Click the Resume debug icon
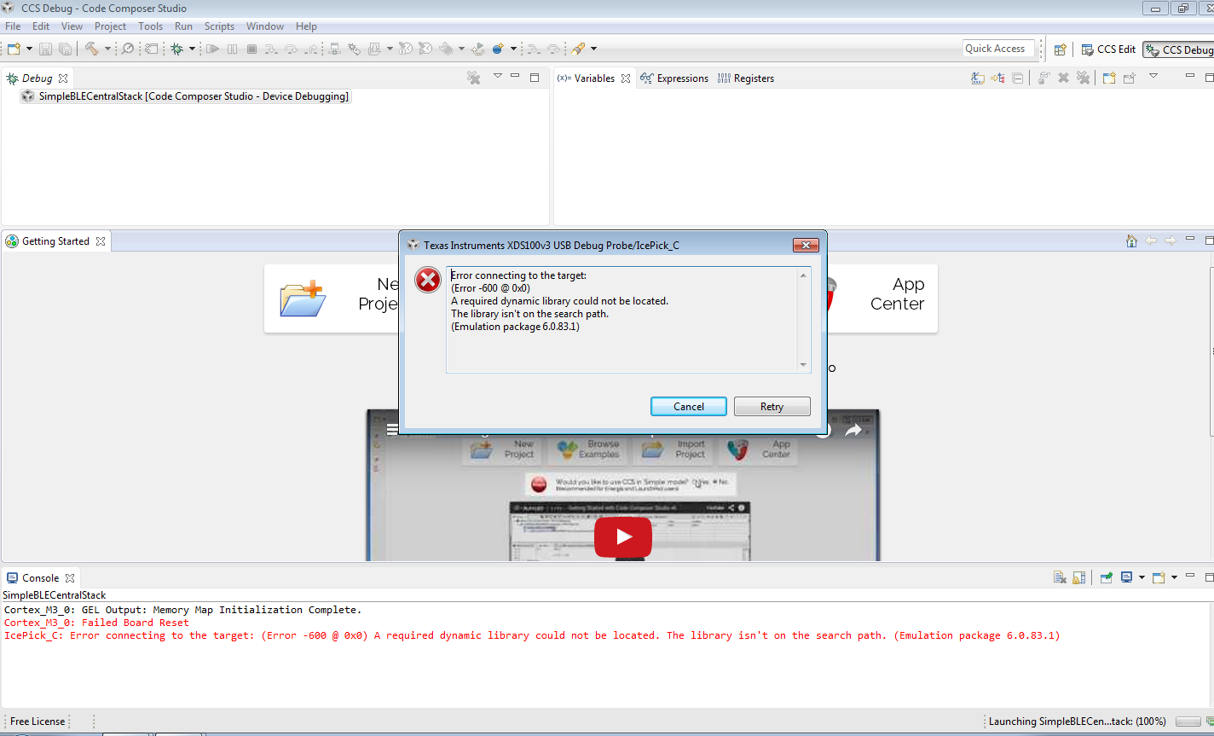 [x=213, y=49]
